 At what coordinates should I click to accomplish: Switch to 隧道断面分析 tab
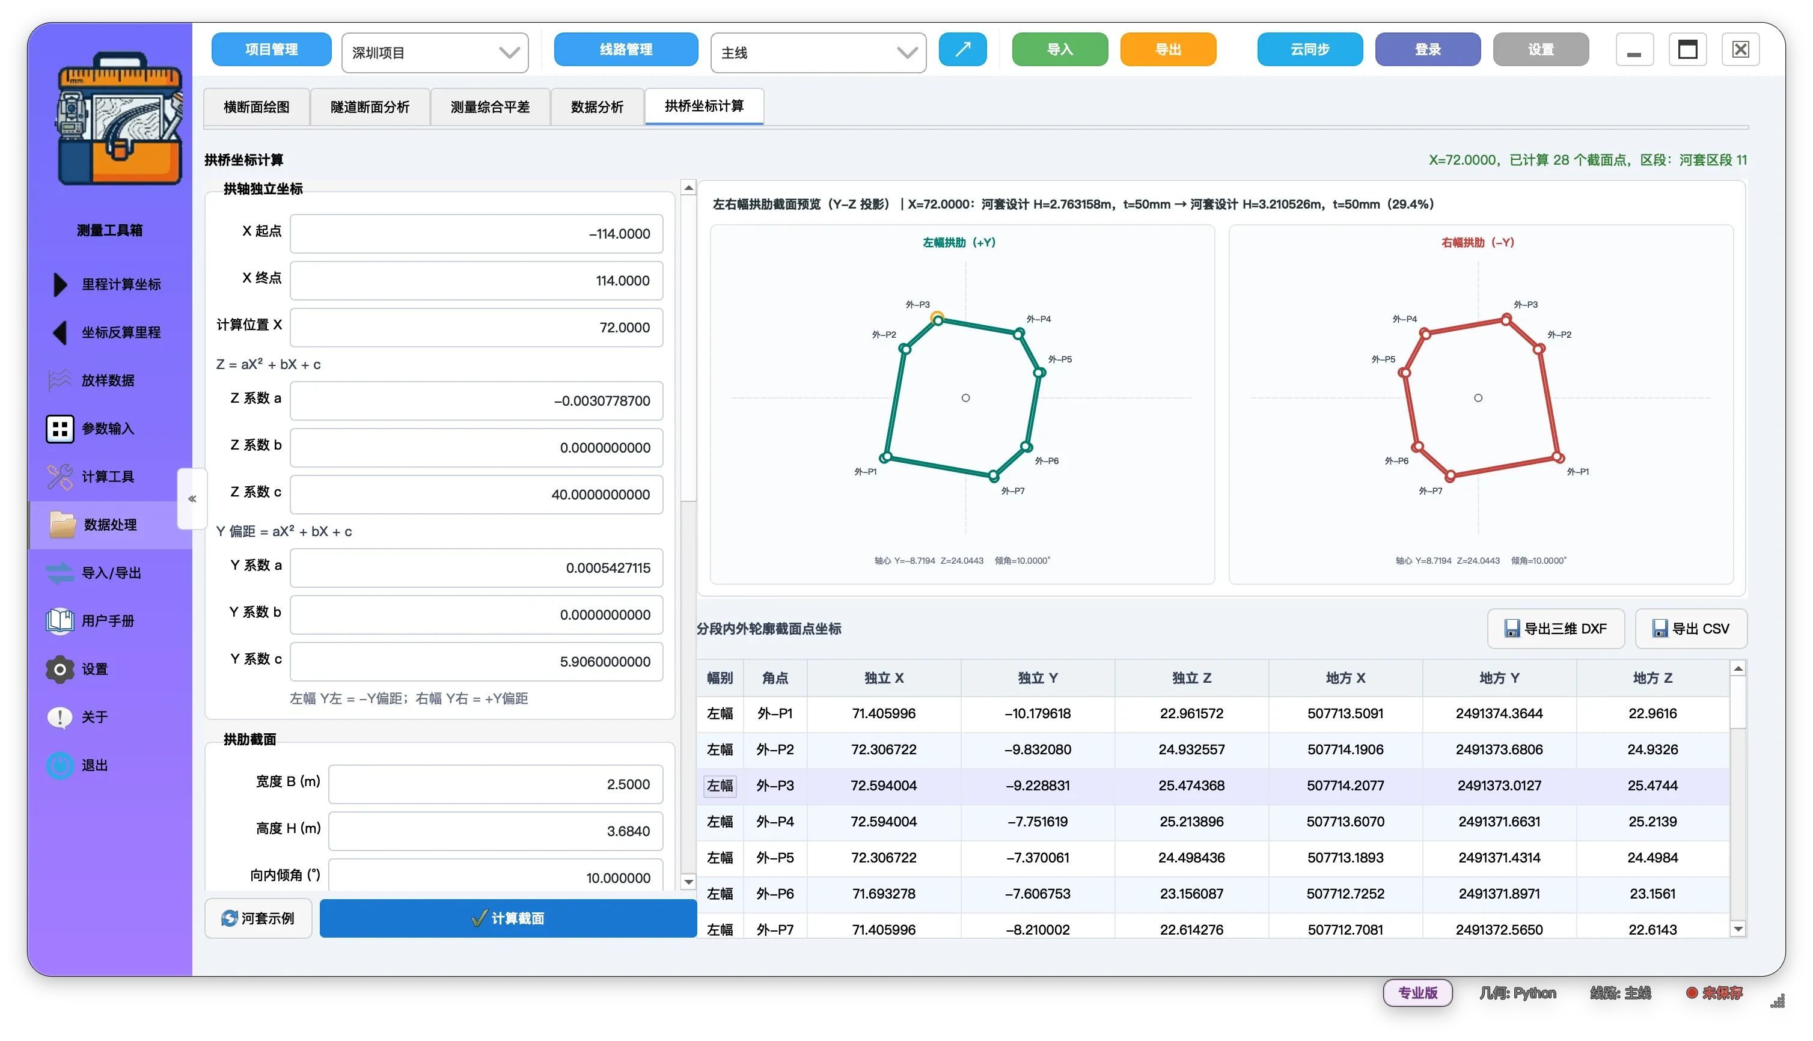pos(370,106)
